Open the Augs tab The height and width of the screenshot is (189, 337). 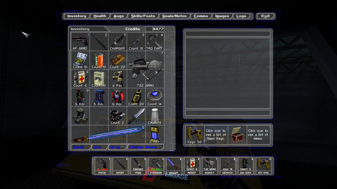tap(119, 16)
